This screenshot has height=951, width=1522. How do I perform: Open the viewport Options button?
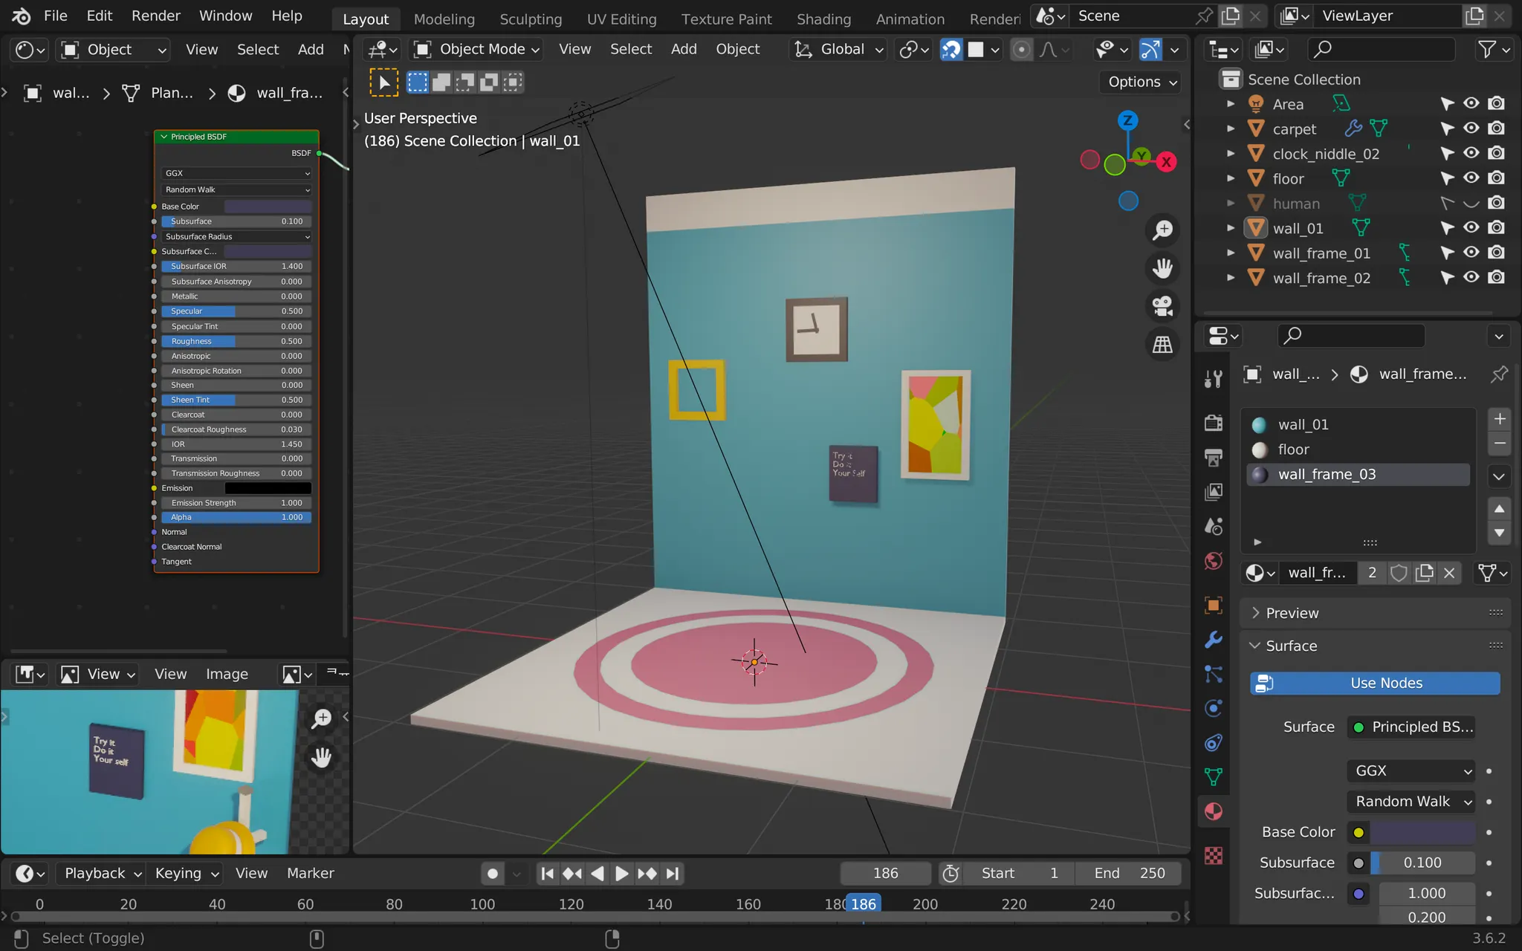[1141, 82]
